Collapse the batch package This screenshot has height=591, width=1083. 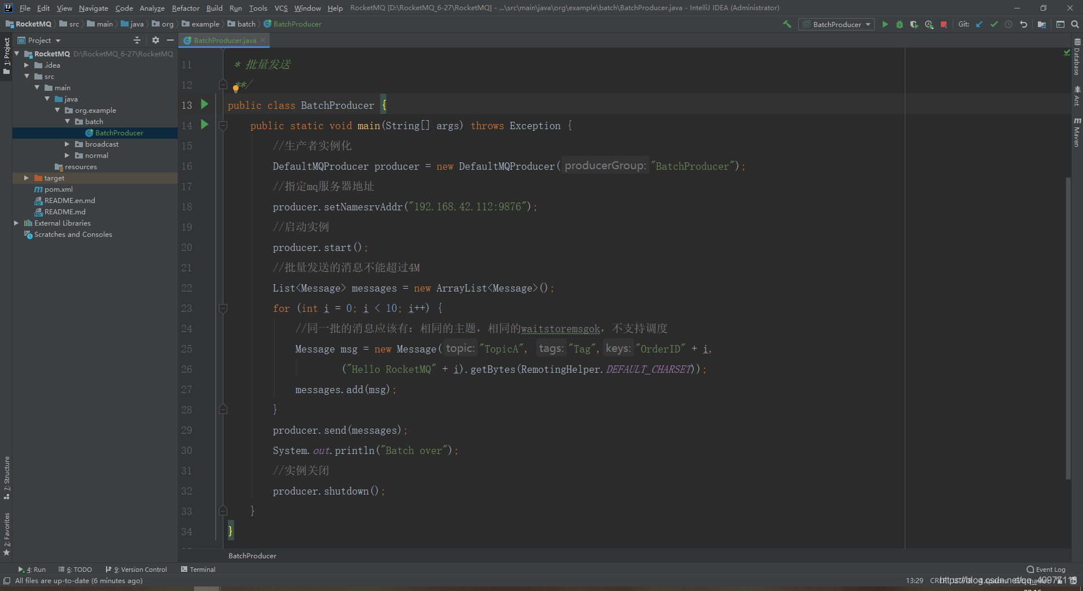[x=67, y=121]
